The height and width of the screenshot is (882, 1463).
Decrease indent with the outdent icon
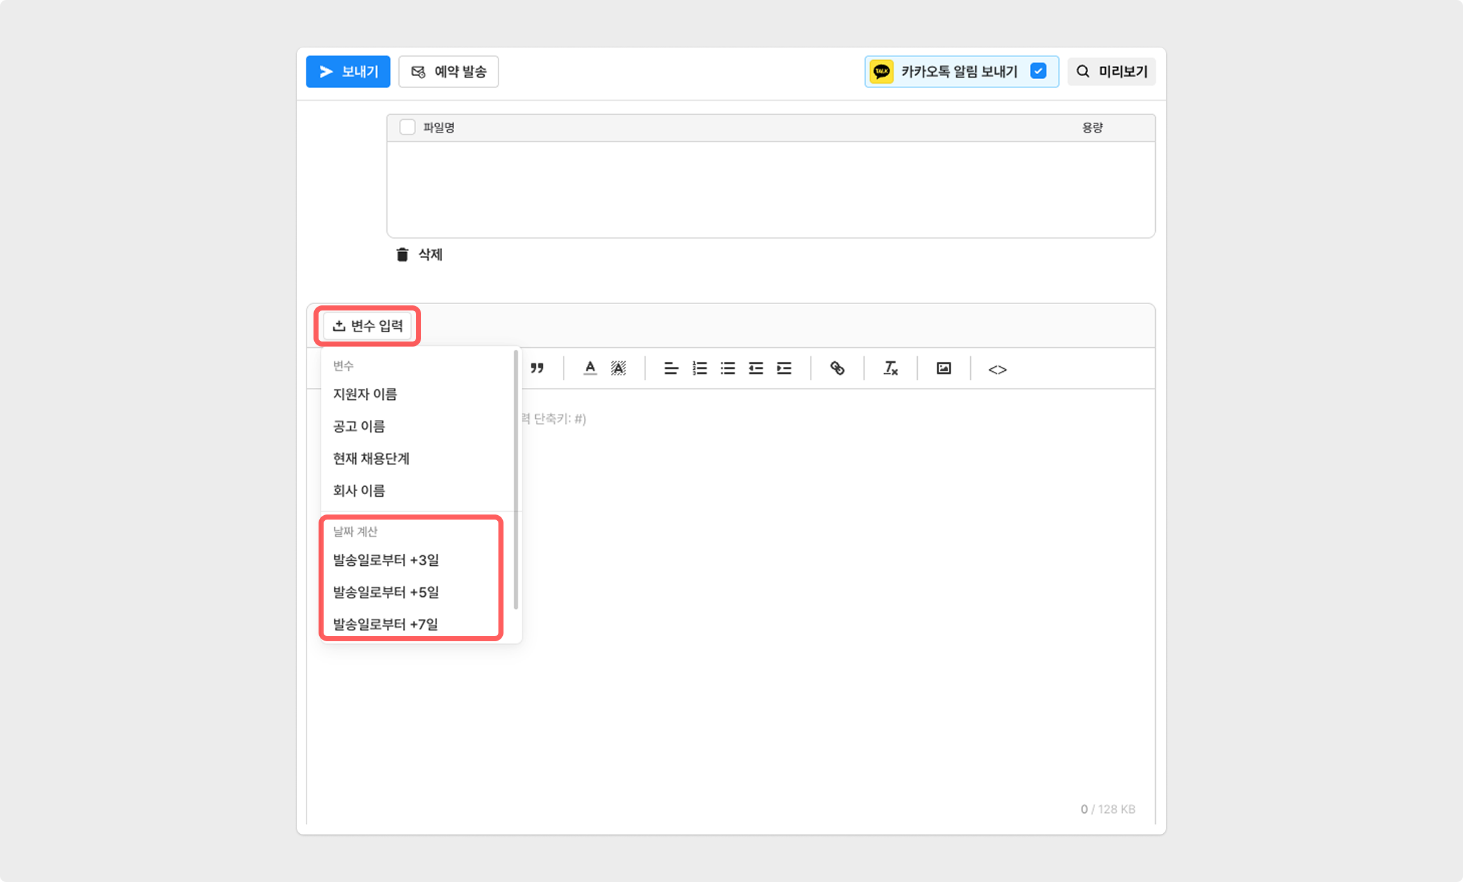[x=756, y=368]
